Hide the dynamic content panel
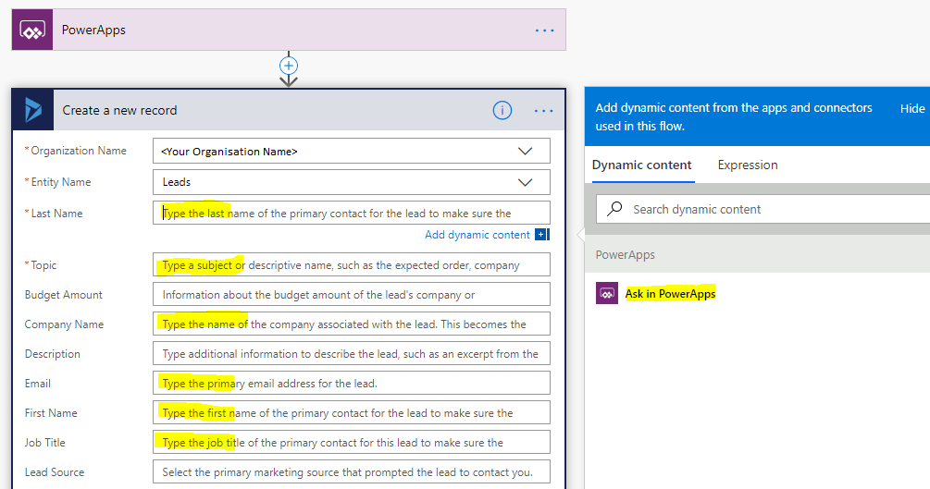 912,108
